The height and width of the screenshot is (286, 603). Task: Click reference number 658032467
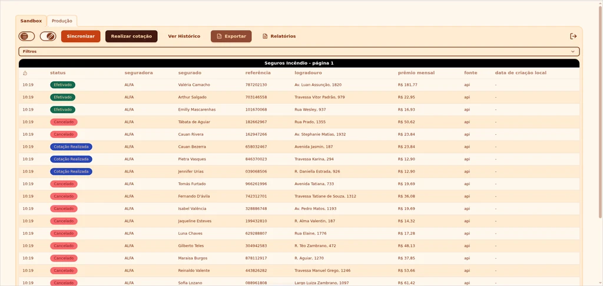tap(256, 147)
